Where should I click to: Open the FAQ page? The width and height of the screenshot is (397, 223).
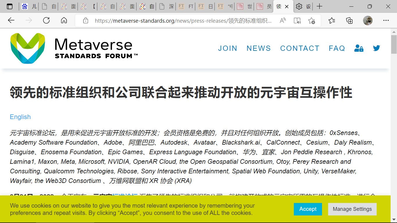click(337, 48)
